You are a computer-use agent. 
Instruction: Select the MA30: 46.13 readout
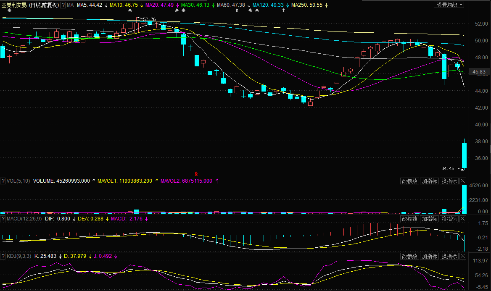click(x=195, y=5)
